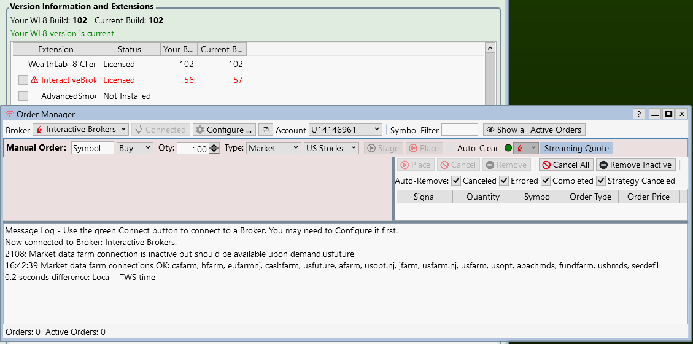Sort by the Order Type column header
Screen dimensions: 693x344
[590, 197]
